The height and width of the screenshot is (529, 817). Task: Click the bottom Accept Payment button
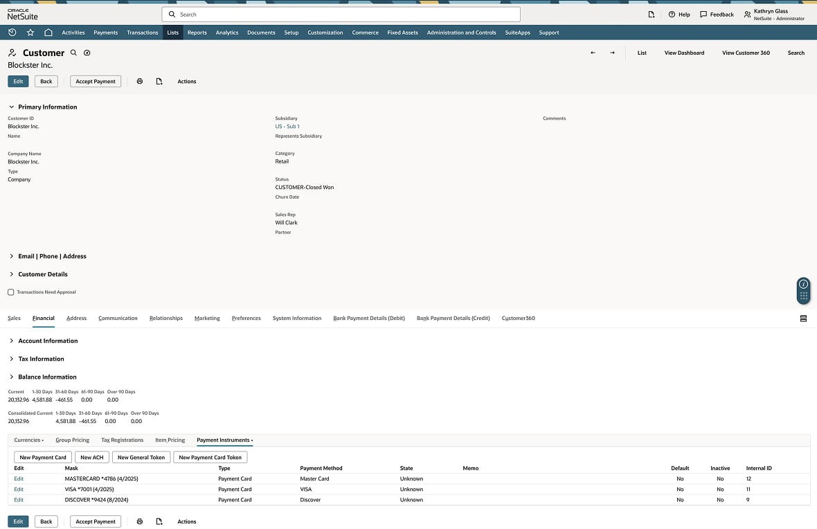96,521
